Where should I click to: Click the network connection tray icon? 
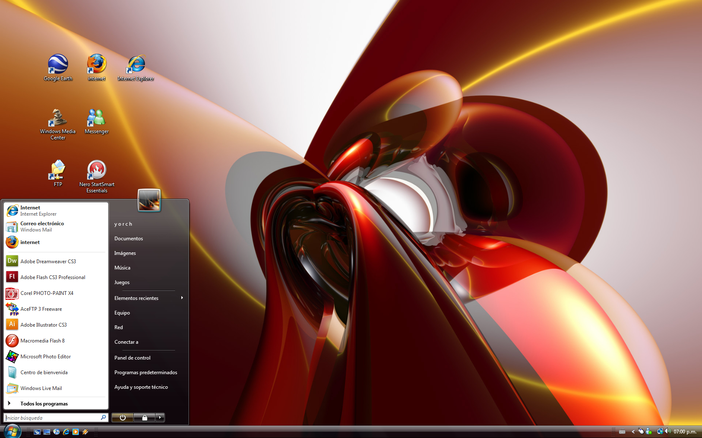pos(660,431)
